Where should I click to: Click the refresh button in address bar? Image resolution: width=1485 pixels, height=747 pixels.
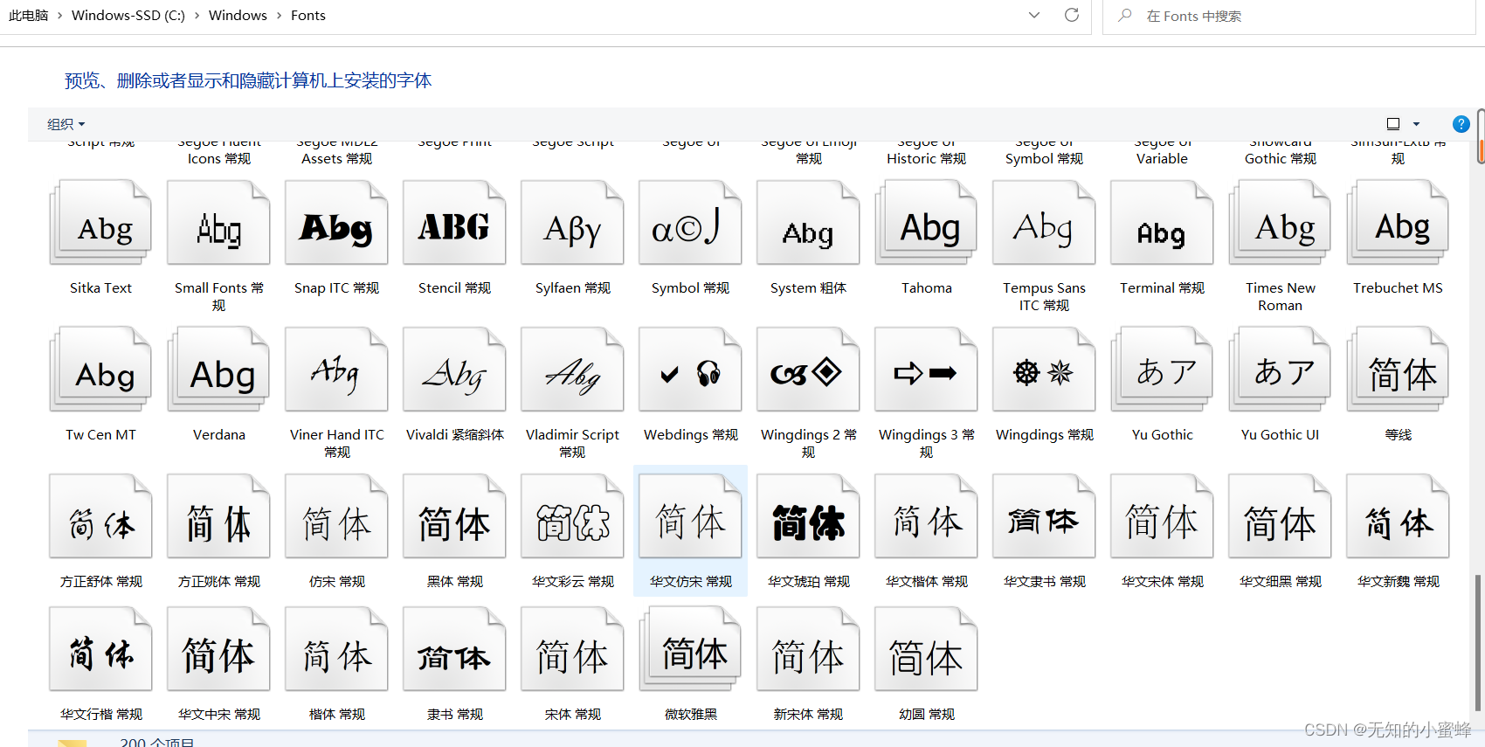click(1072, 15)
